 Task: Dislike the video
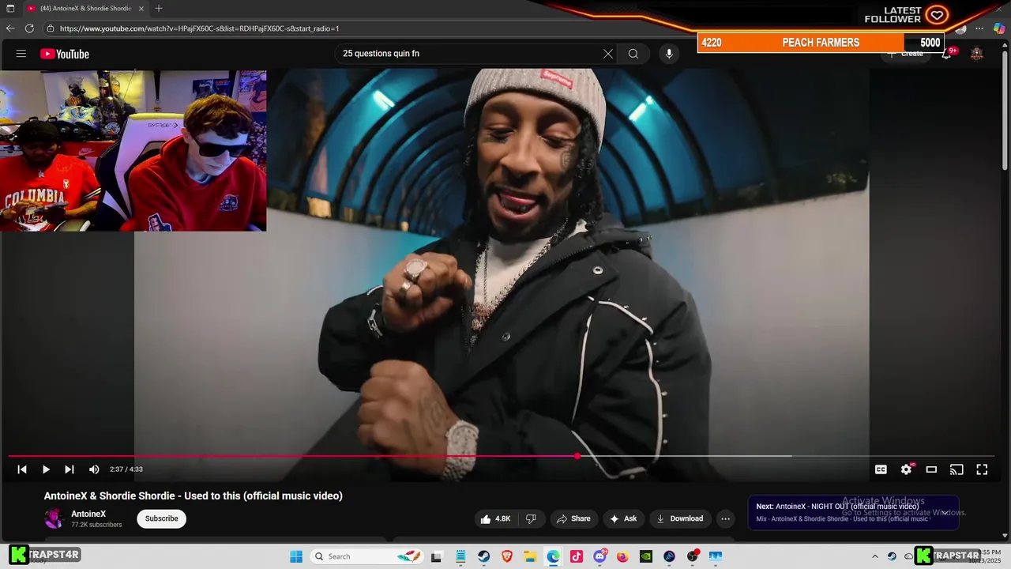[531, 518]
